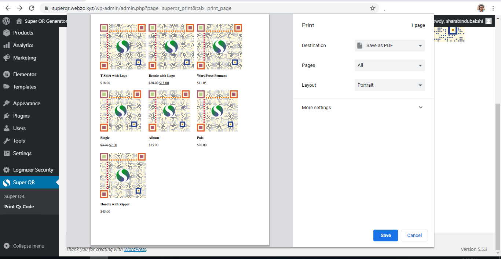Click the Users person icon

pos(7,128)
